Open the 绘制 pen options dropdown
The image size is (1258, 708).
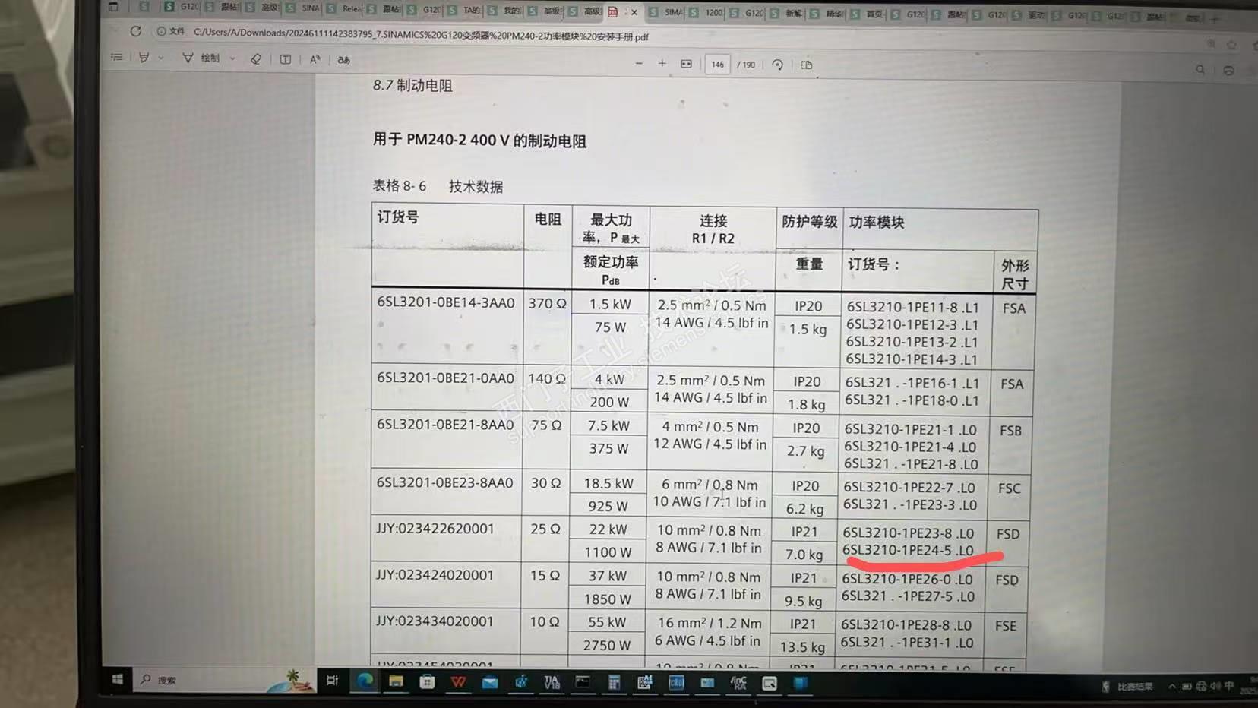tap(232, 58)
